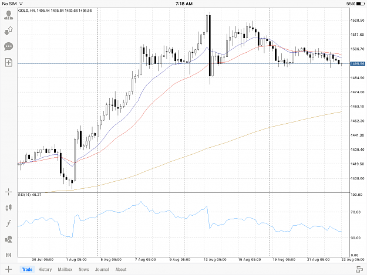Open the chat messages bubble icon
Viewport: 367px width, 275px height.
pyautogui.click(x=9, y=46)
